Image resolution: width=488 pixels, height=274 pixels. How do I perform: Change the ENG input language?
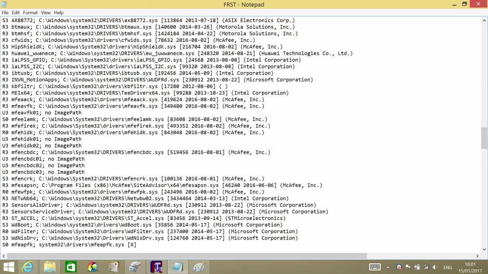click(x=447, y=268)
